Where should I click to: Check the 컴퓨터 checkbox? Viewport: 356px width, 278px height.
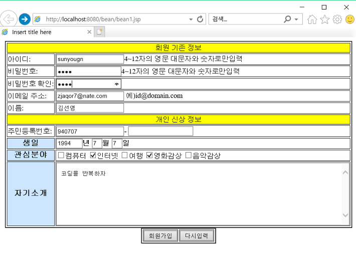(x=61, y=155)
